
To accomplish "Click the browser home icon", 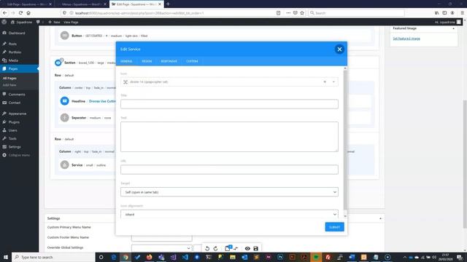I will coord(28,13).
